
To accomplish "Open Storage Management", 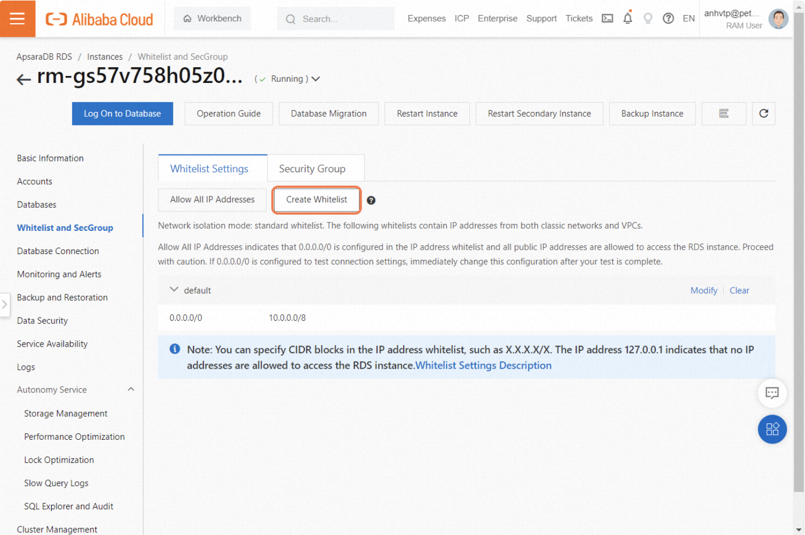I will click(66, 413).
